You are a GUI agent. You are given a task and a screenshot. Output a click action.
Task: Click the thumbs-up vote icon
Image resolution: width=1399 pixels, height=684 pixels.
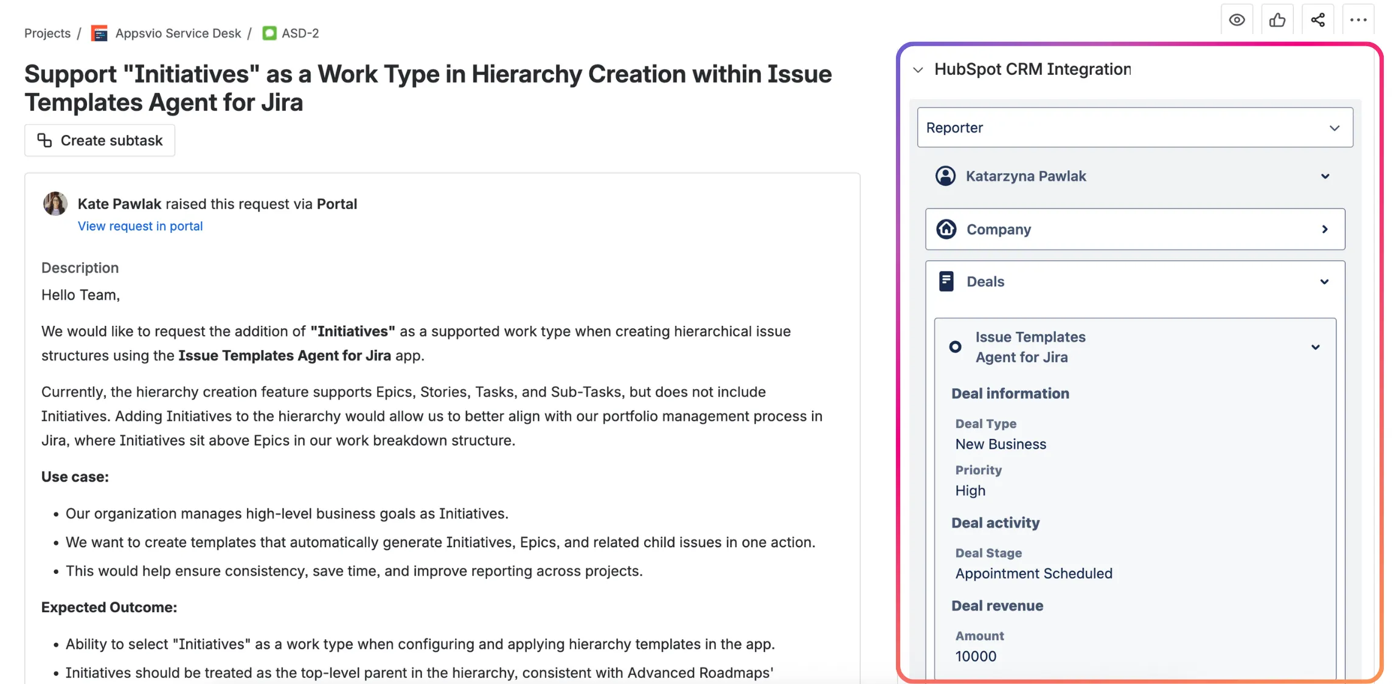tap(1277, 19)
